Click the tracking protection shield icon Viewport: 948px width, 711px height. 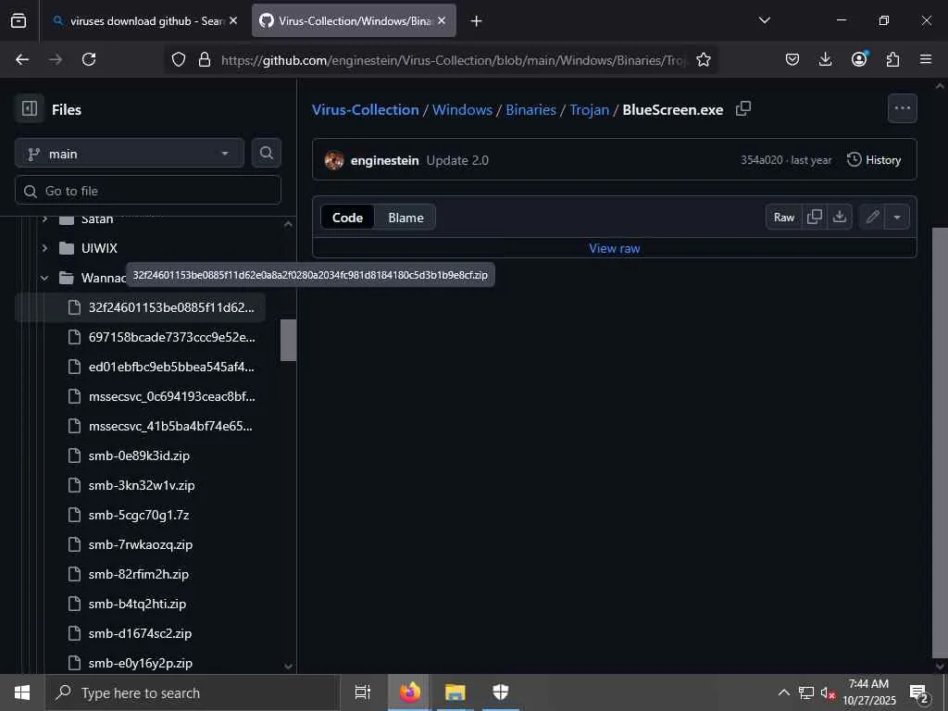point(179,59)
